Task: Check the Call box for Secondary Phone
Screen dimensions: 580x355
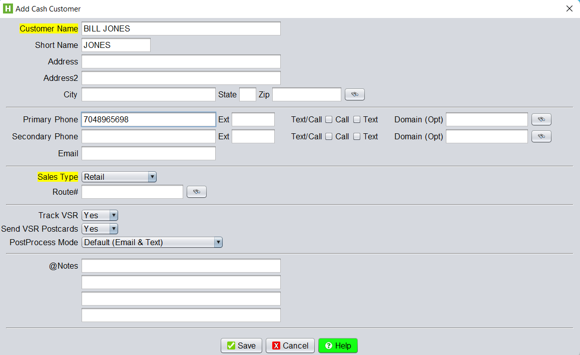Action: (x=329, y=136)
